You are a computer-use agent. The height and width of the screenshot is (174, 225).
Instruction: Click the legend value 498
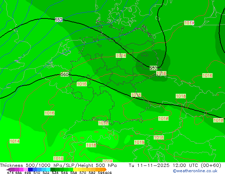point(28,173)
